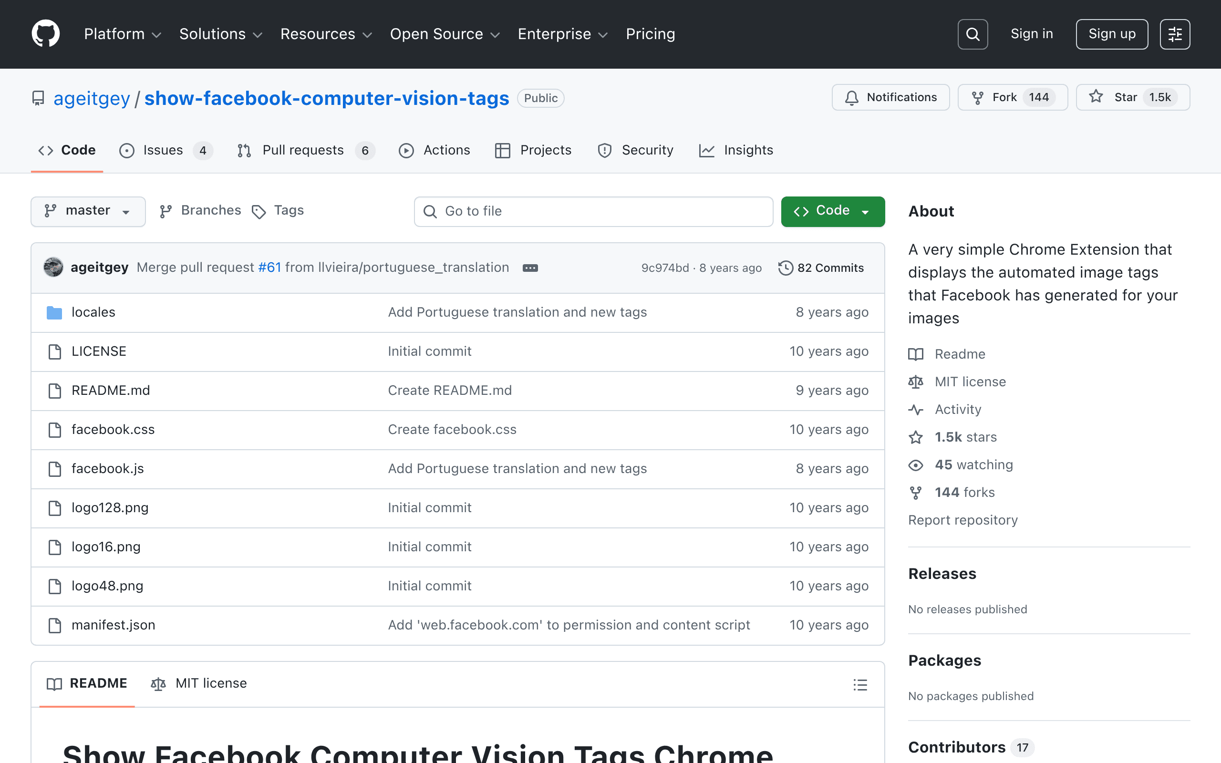Open the appearance settings sliders icon

[1175, 34]
